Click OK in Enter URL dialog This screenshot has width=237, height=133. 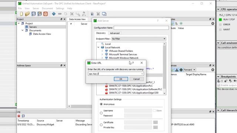[121, 79]
